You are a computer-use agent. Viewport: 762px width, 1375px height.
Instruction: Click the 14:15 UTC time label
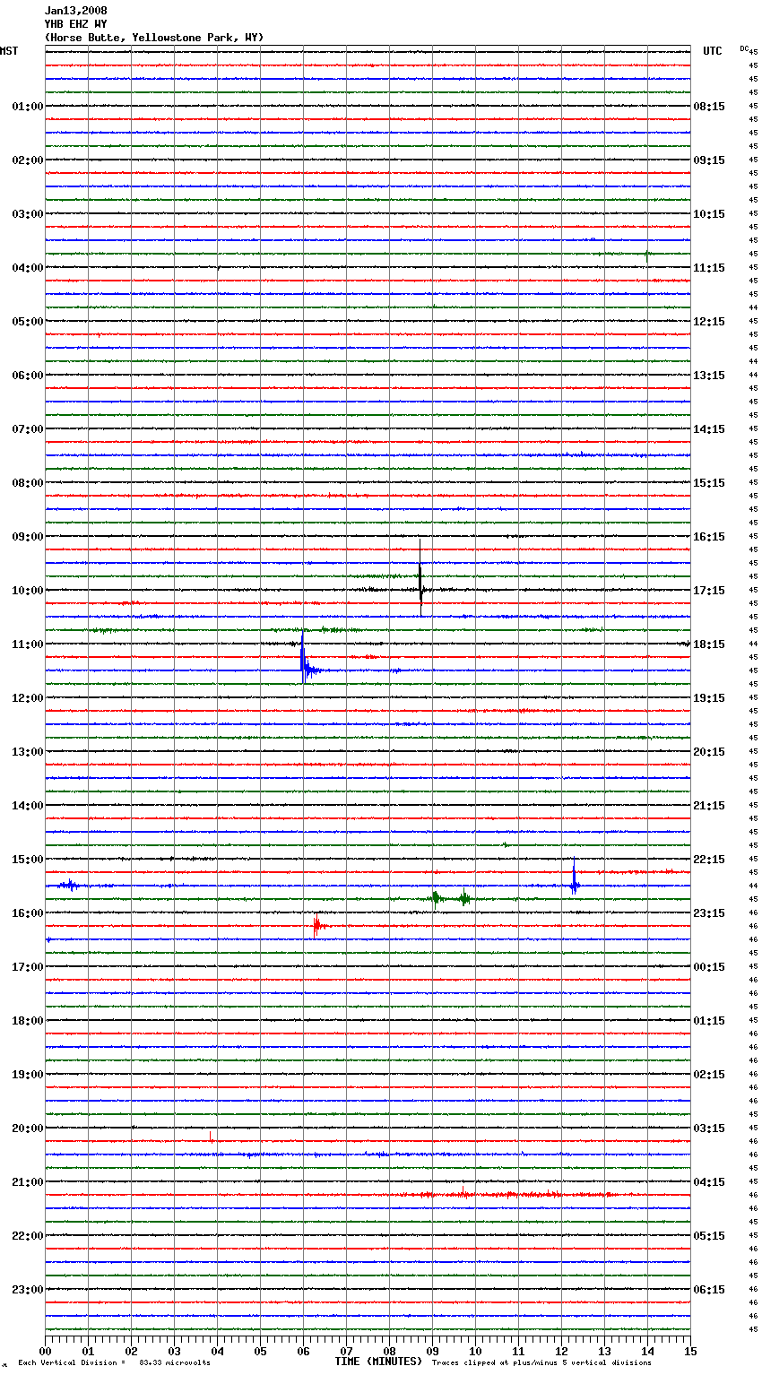(709, 429)
